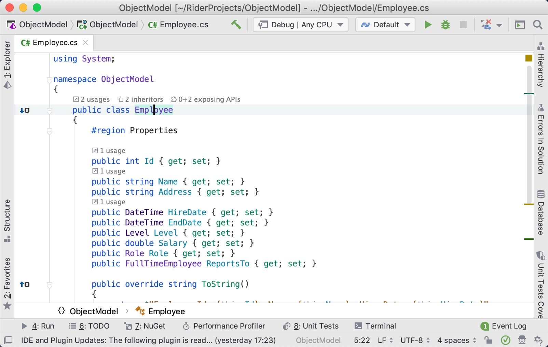Change the UTF-8 file encoding
The height and width of the screenshot is (347, 548).
tap(415, 340)
